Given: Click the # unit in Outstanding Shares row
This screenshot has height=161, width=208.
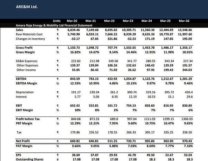Looking at the screenshot, I should coord(58,159).
